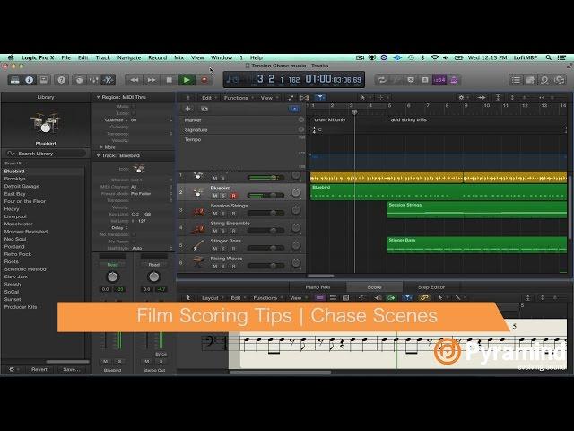The width and height of the screenshot is (574, 431).
Task: Toggle the purple count-in 1234 button
Action: click(x=439, y=80)
